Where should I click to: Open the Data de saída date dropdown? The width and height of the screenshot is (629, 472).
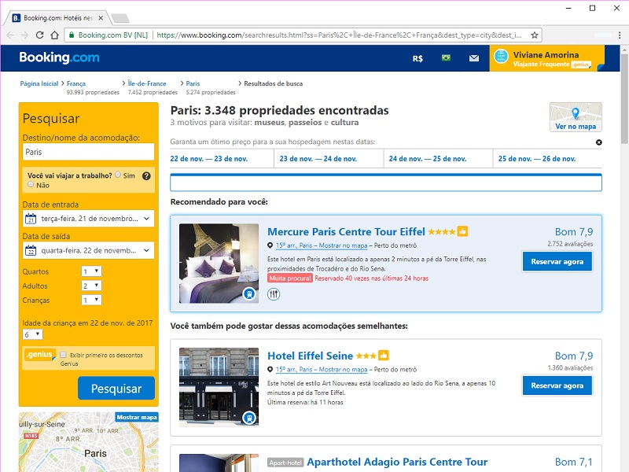(88, 250)
